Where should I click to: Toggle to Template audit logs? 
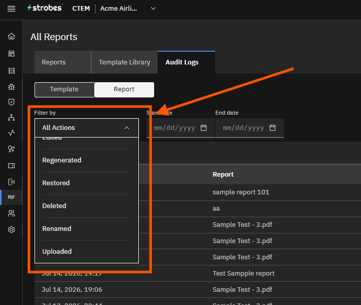64,89
